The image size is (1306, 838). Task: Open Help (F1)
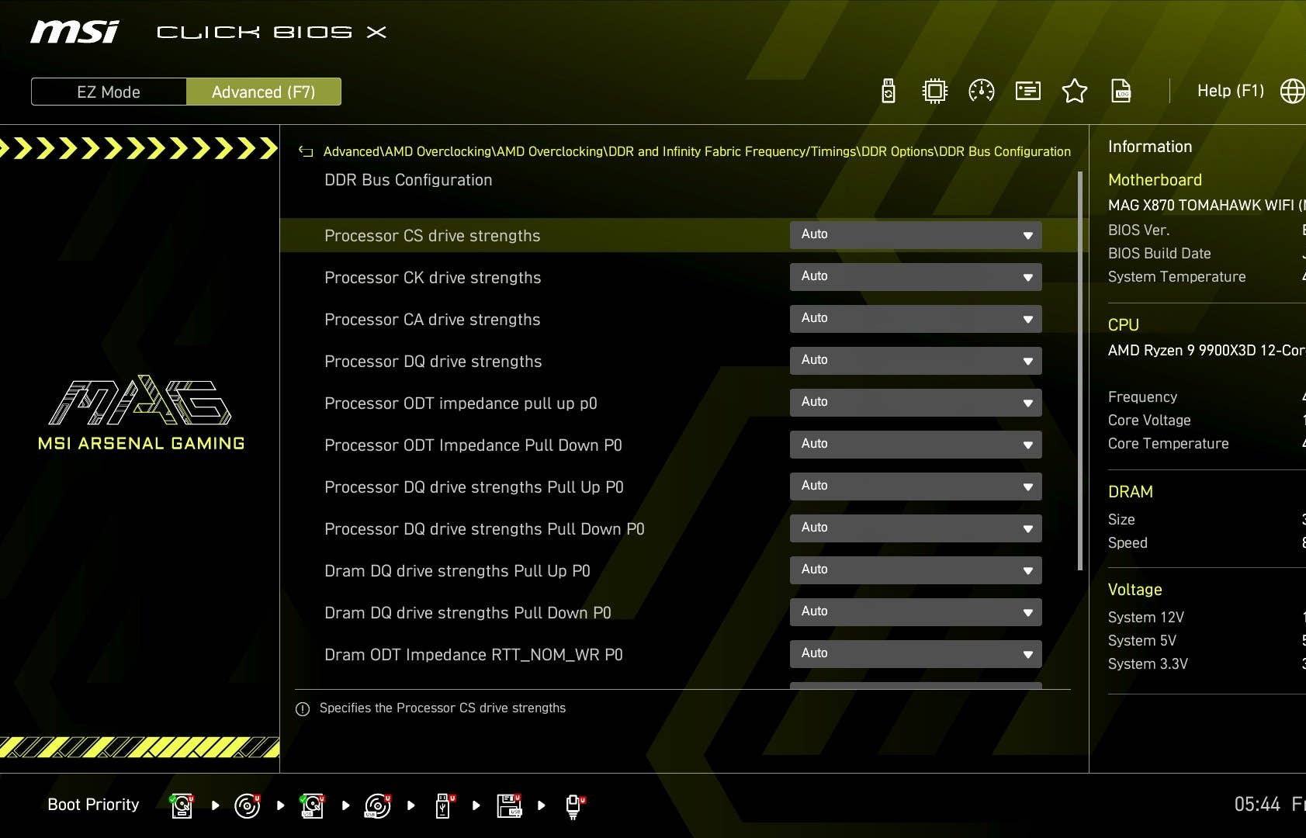coord(1230,91)
